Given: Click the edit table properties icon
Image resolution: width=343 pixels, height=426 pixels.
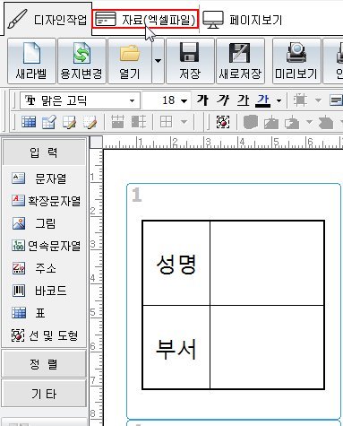Looking at the screenshot, I should click(x=49, y=122).
